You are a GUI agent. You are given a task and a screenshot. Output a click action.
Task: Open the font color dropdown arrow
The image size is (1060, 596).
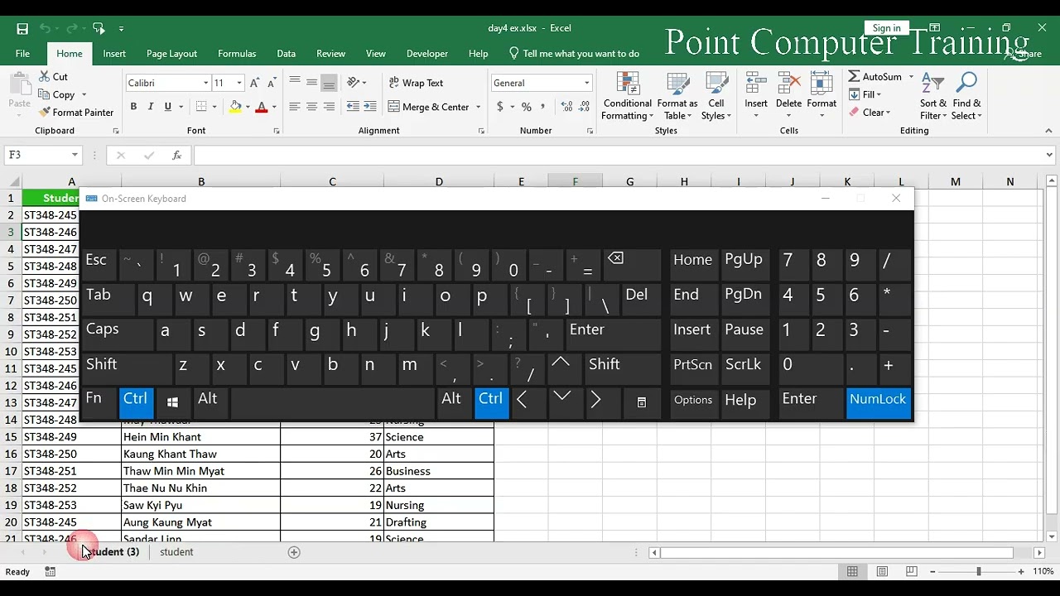coord(274,107)
